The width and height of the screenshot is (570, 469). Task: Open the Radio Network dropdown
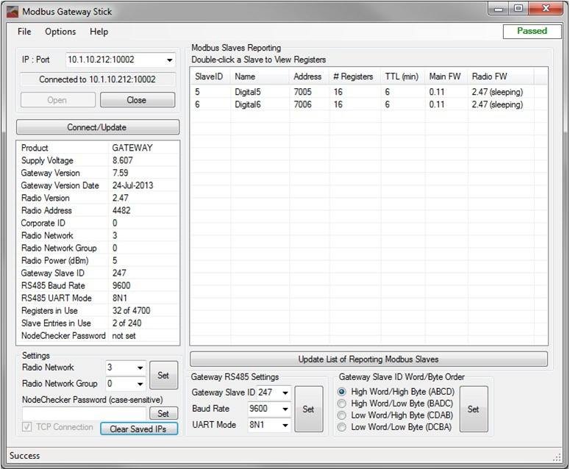coord(140,368)
